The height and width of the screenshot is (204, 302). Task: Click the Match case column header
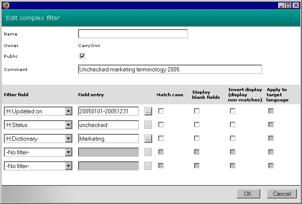[x=170, y=95]
